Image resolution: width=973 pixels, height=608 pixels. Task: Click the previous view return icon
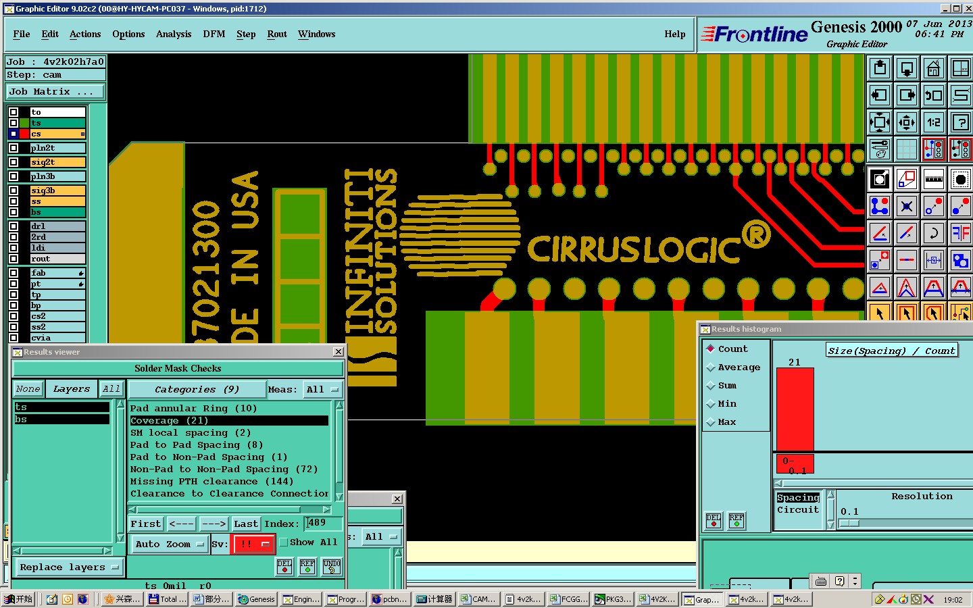[934, 95]
